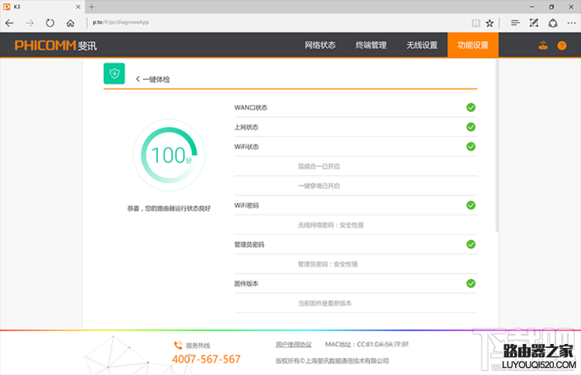This screenshot has width=581, height=375.
Task: Click the WiFi状态 row label
Action: 246,146
